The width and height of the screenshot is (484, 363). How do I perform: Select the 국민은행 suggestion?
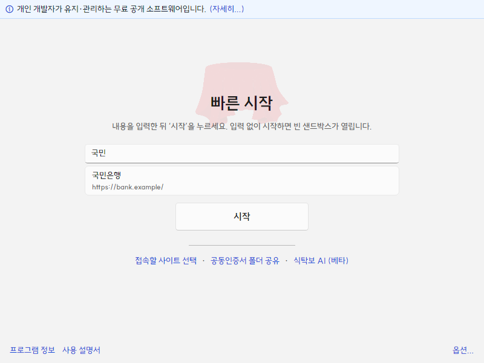[241, 180]
